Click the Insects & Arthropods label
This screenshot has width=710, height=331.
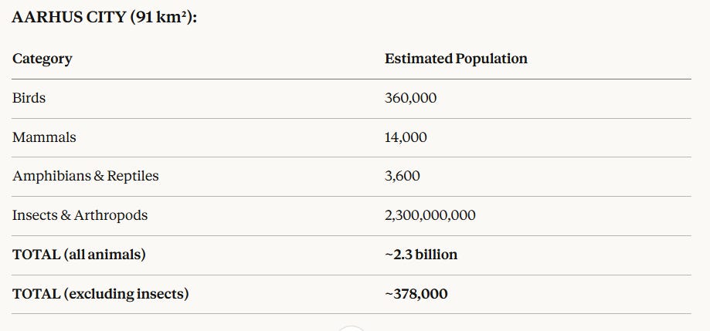[80, 215]
